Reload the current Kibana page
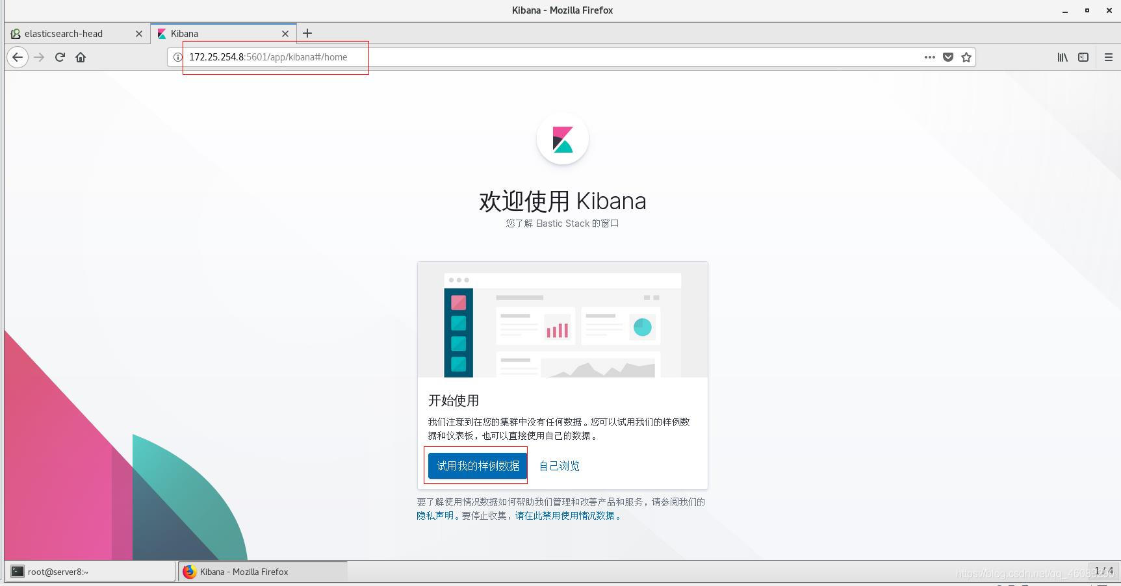Image resolution: width=1121 pixels, height=586 pixels. coord(60,57)
